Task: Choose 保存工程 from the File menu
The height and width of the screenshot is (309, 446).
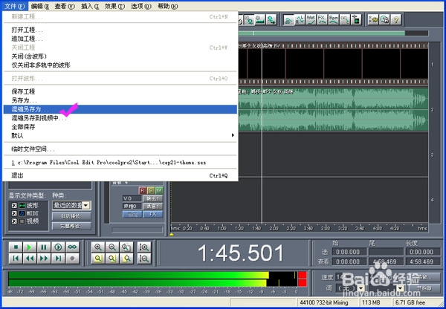Action: point(120,91)
